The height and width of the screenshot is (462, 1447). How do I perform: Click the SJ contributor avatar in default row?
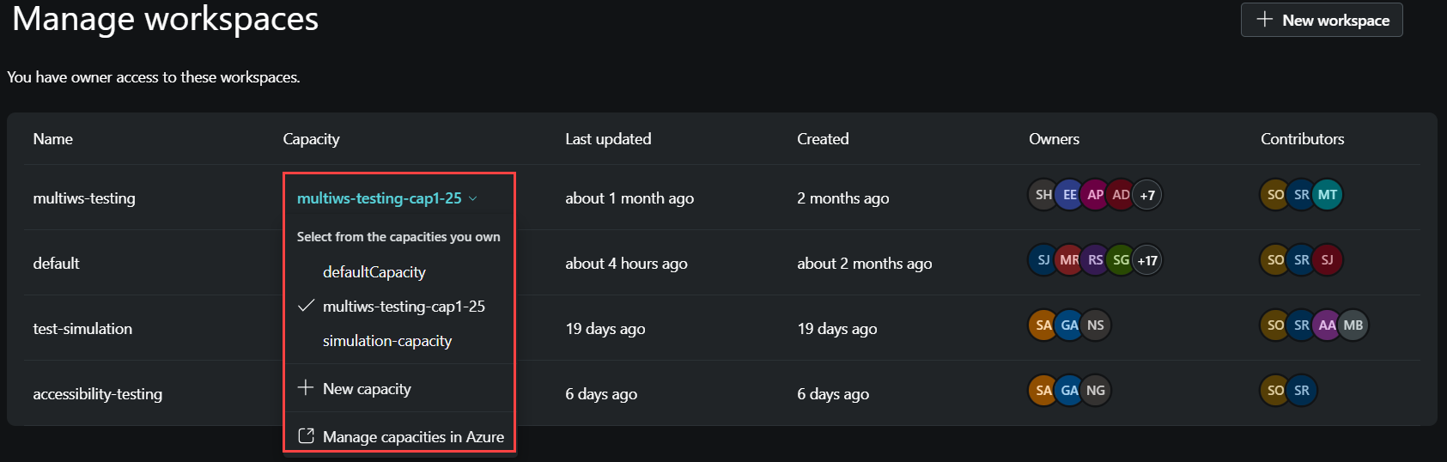point(1328,260)
